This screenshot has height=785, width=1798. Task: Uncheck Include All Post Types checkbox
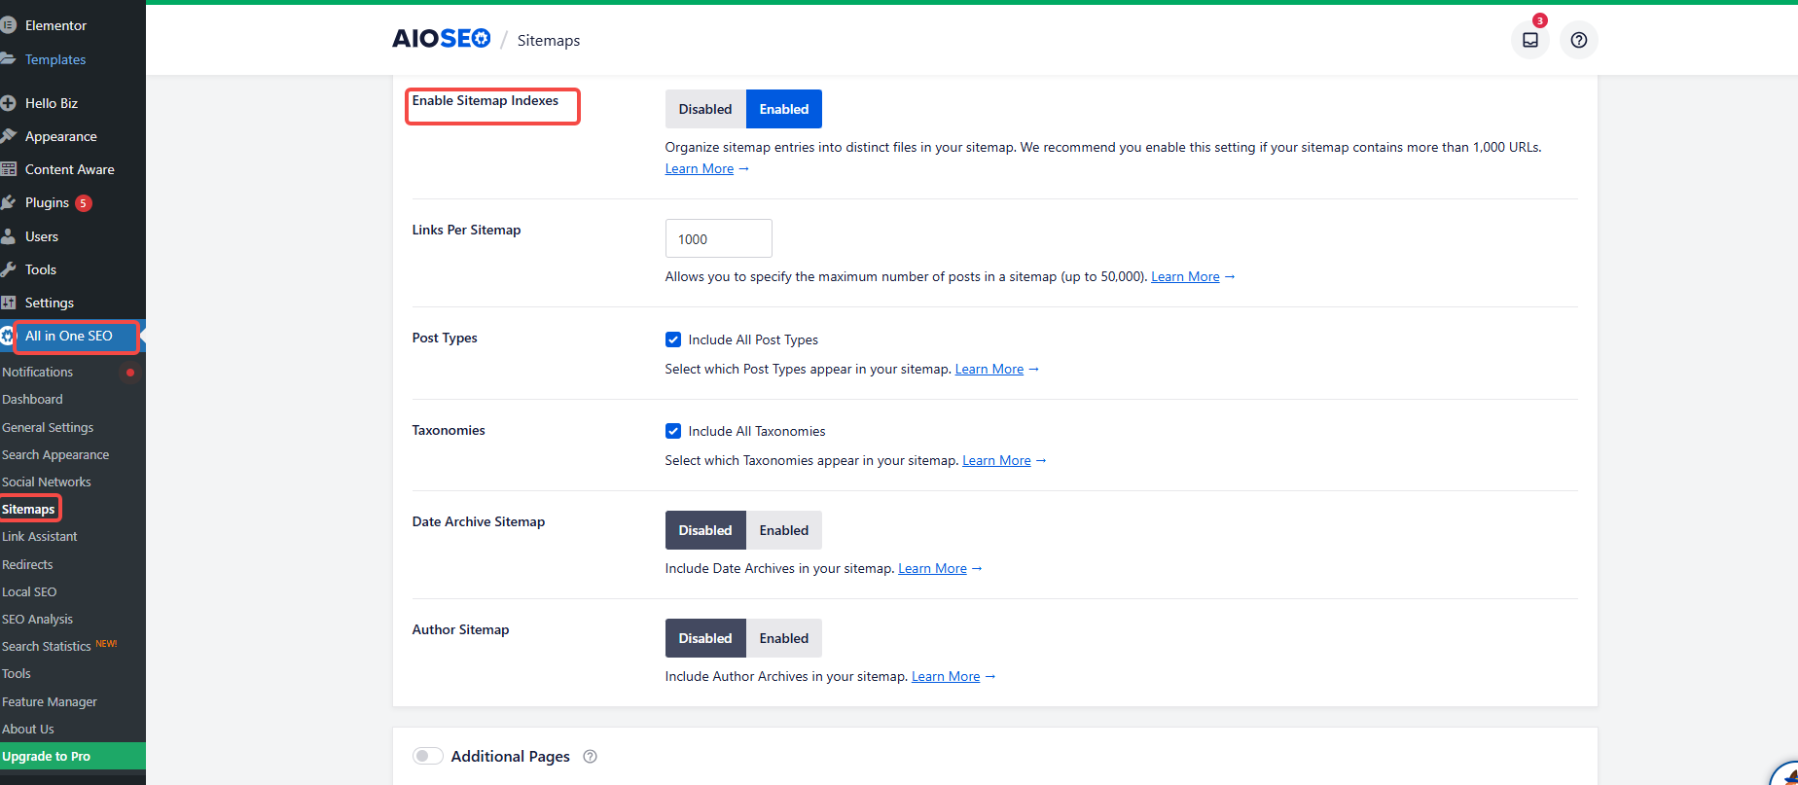pyautogui.click(x=673, y=339)
